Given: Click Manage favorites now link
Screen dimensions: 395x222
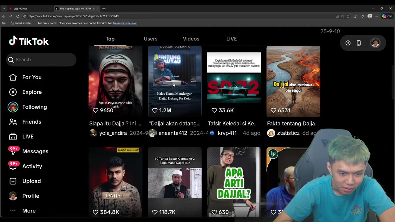Looking at the screenshot, I should click(125, 23).
